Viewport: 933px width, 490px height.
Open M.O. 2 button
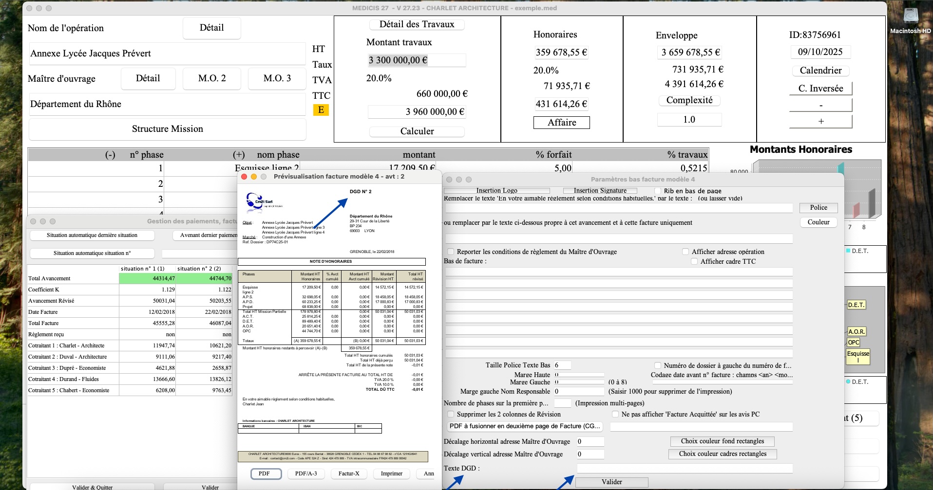tap(212, 78)
